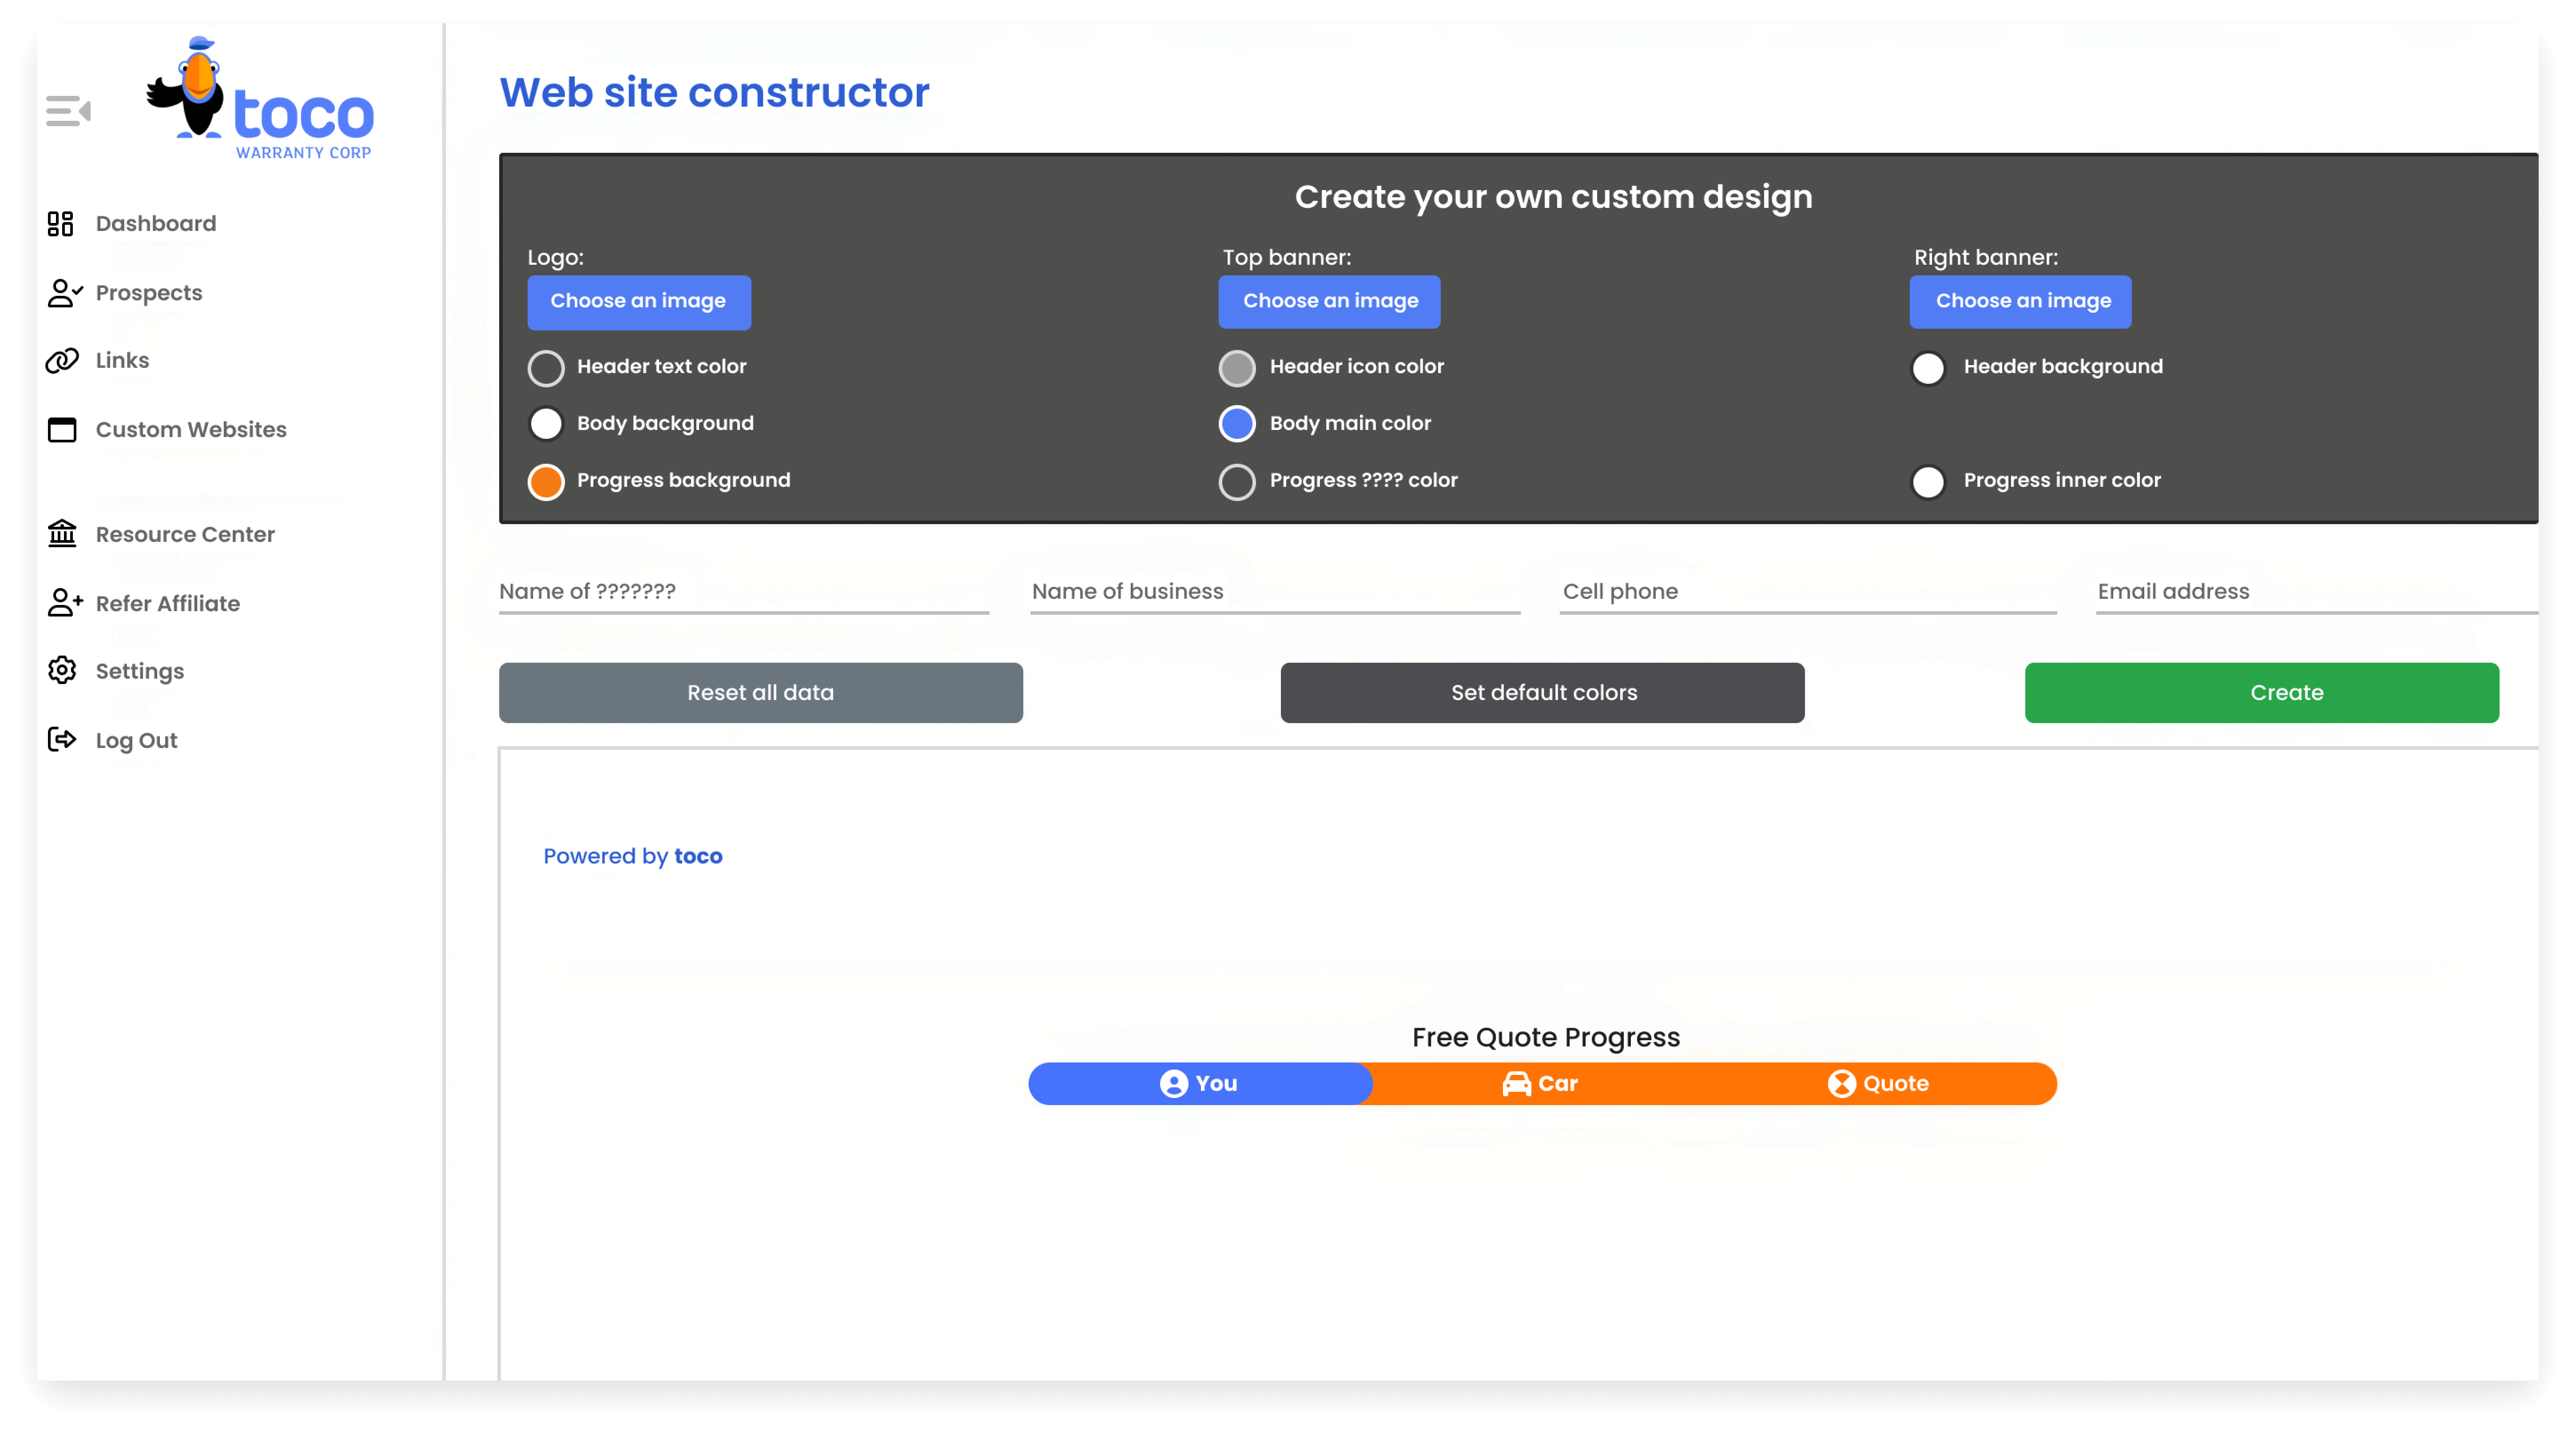Open the Links page
This screenshot has height=1432, width=2576.
click(122, 360)
